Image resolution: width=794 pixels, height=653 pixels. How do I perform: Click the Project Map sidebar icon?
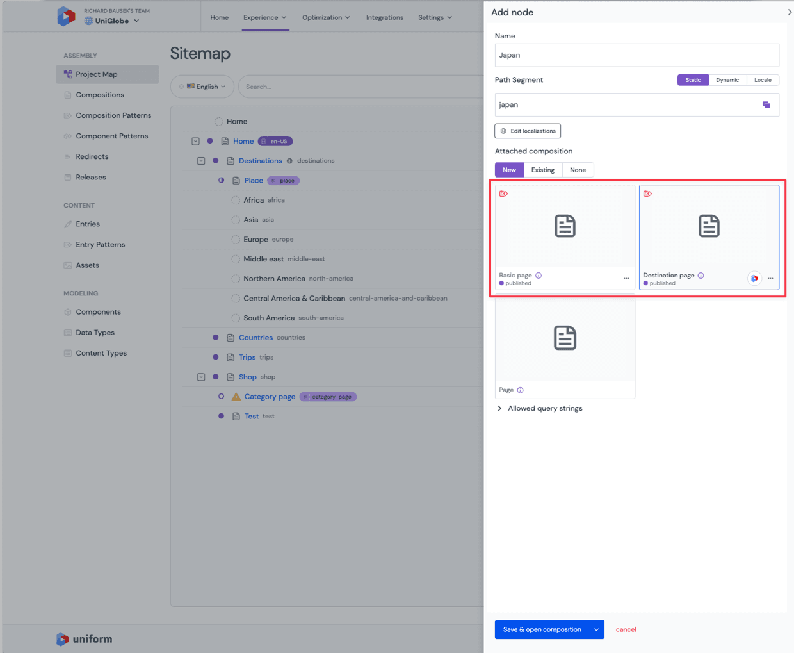68,74
